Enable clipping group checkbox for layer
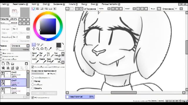The height and width of the screenshot is (105, 188). pos(1,56)
